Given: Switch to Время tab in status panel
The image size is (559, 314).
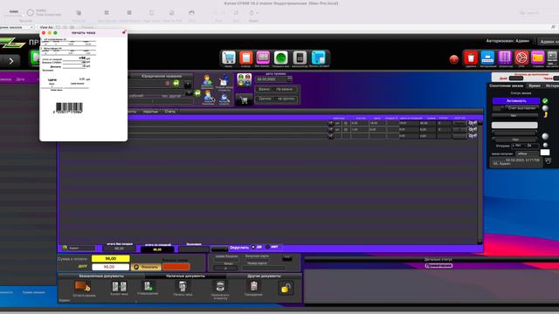Looking at the screenshot, I should [534, 85].
